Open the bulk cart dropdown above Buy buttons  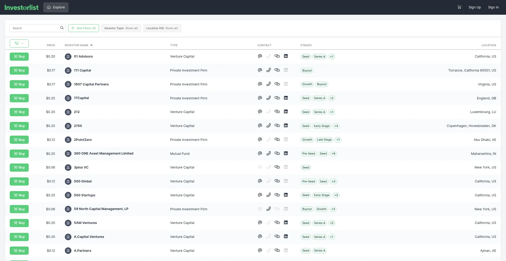(x=19, y=43)
